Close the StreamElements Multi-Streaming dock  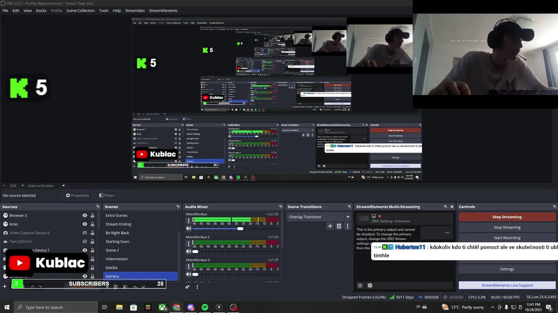coord(452,206)
